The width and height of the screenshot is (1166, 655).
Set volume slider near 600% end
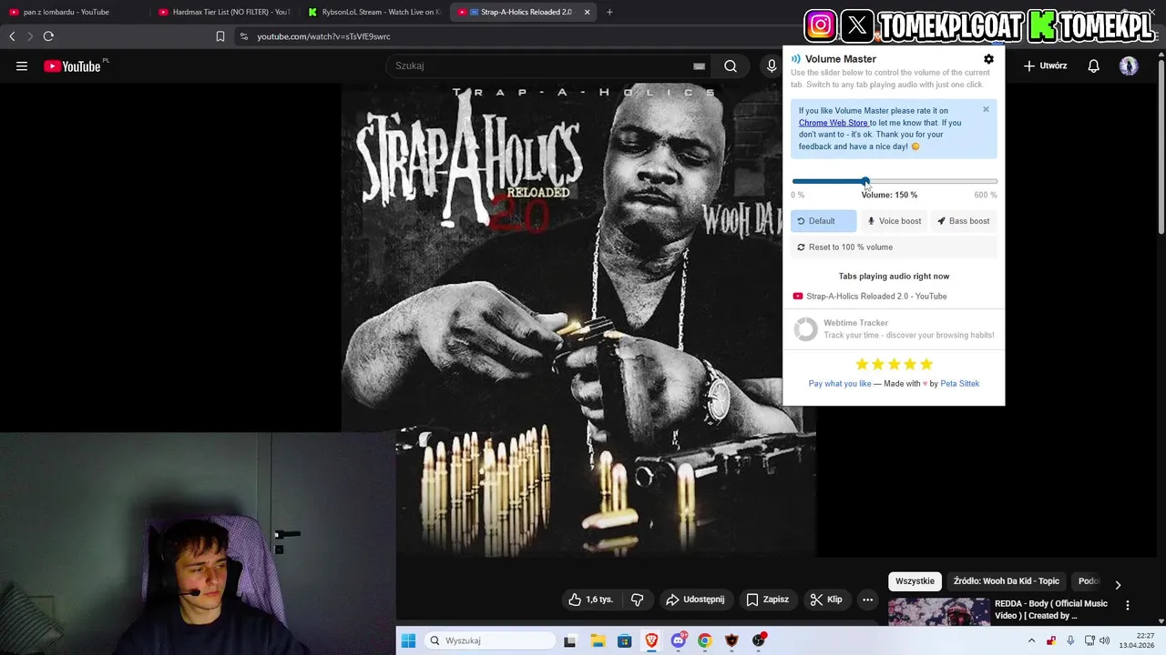(993, 182)
